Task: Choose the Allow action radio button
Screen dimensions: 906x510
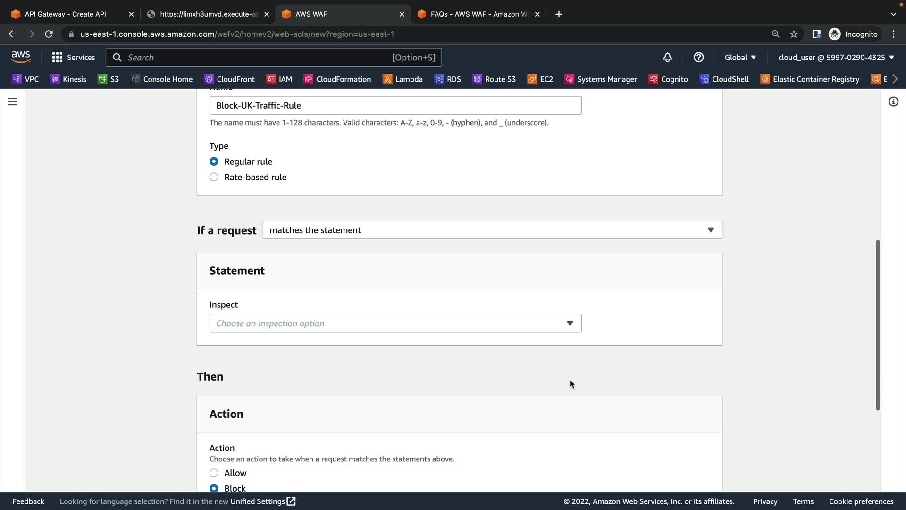Action: click(x=214, y=473)
